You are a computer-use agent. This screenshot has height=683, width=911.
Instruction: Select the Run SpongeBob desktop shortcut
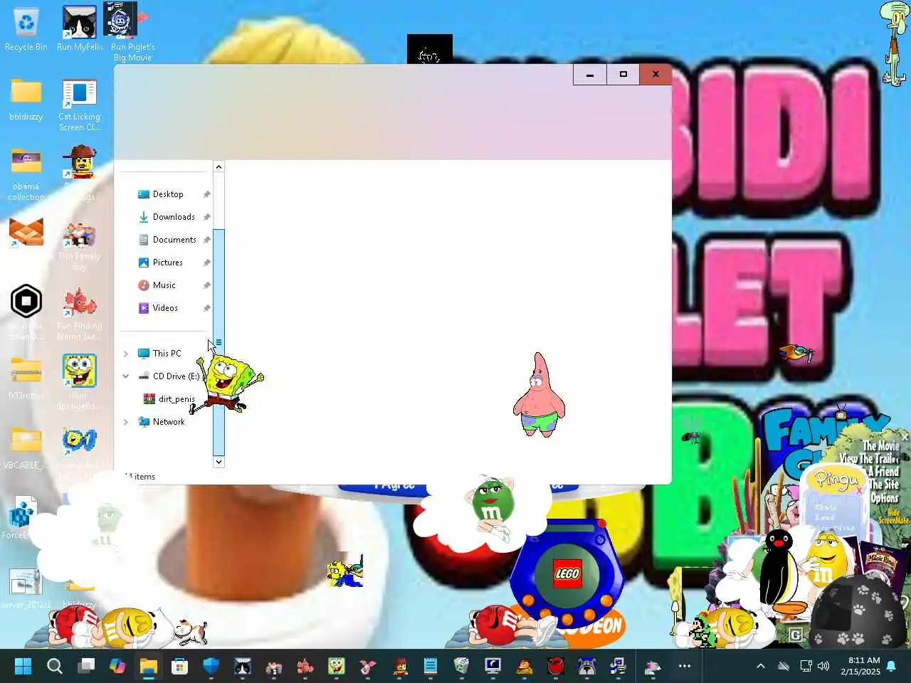80,381
